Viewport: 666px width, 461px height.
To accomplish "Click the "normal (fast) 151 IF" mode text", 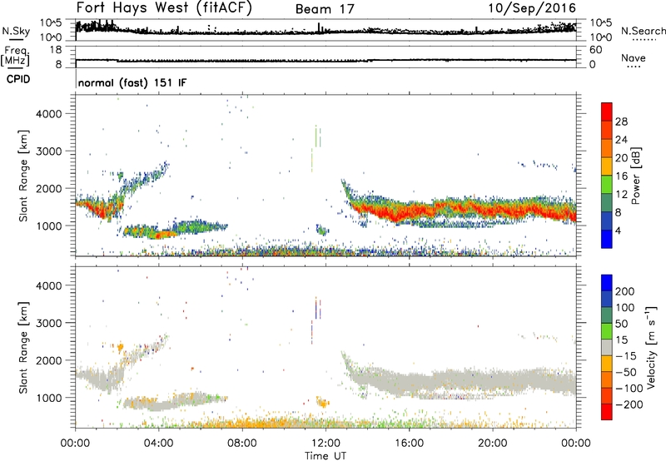I will [x=132, y=82].
